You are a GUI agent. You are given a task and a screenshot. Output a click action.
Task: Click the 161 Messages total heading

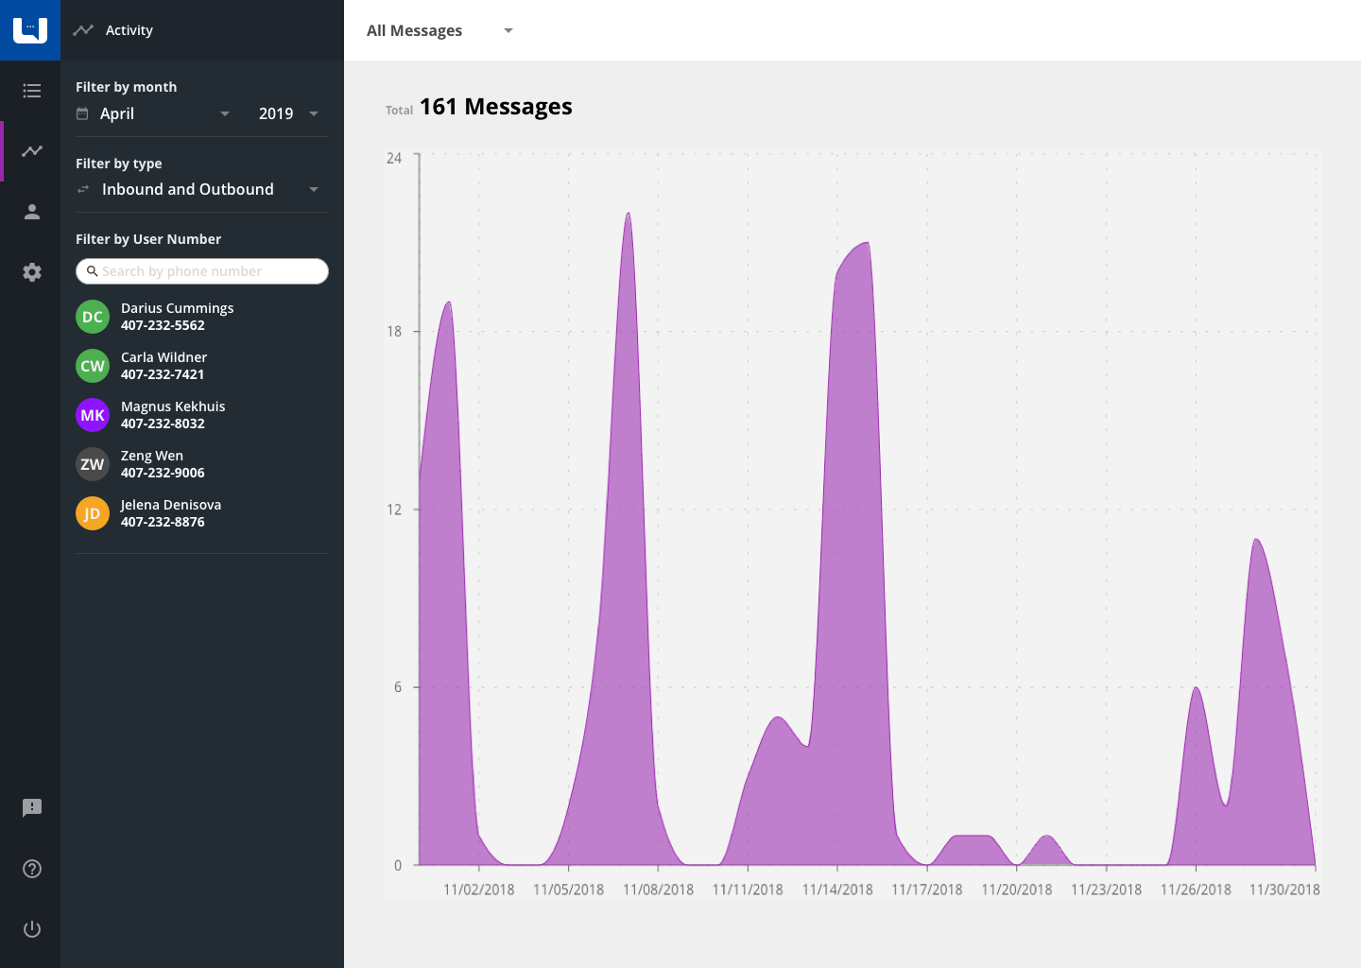point(495,107)
